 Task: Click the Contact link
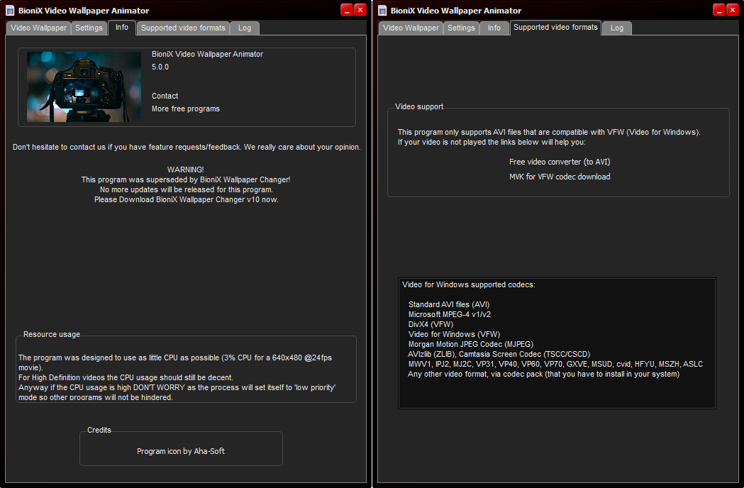165,96
